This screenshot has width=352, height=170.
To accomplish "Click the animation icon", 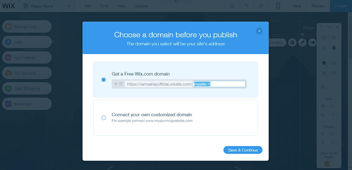I will coord(312,43).
